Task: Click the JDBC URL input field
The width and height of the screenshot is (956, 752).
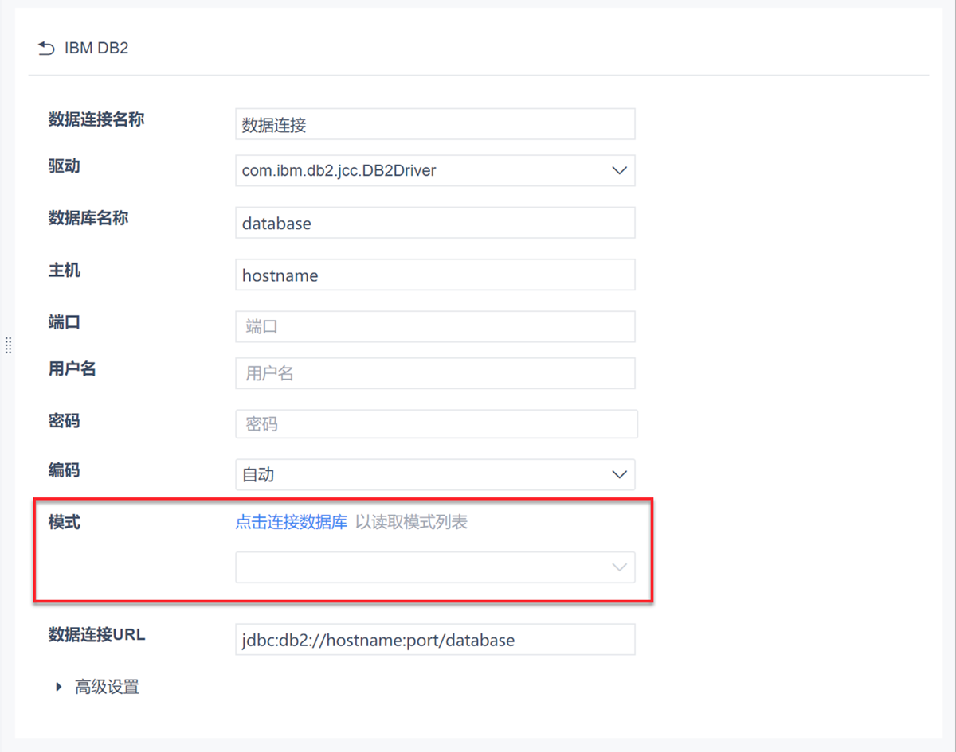Action: point(435,639)
